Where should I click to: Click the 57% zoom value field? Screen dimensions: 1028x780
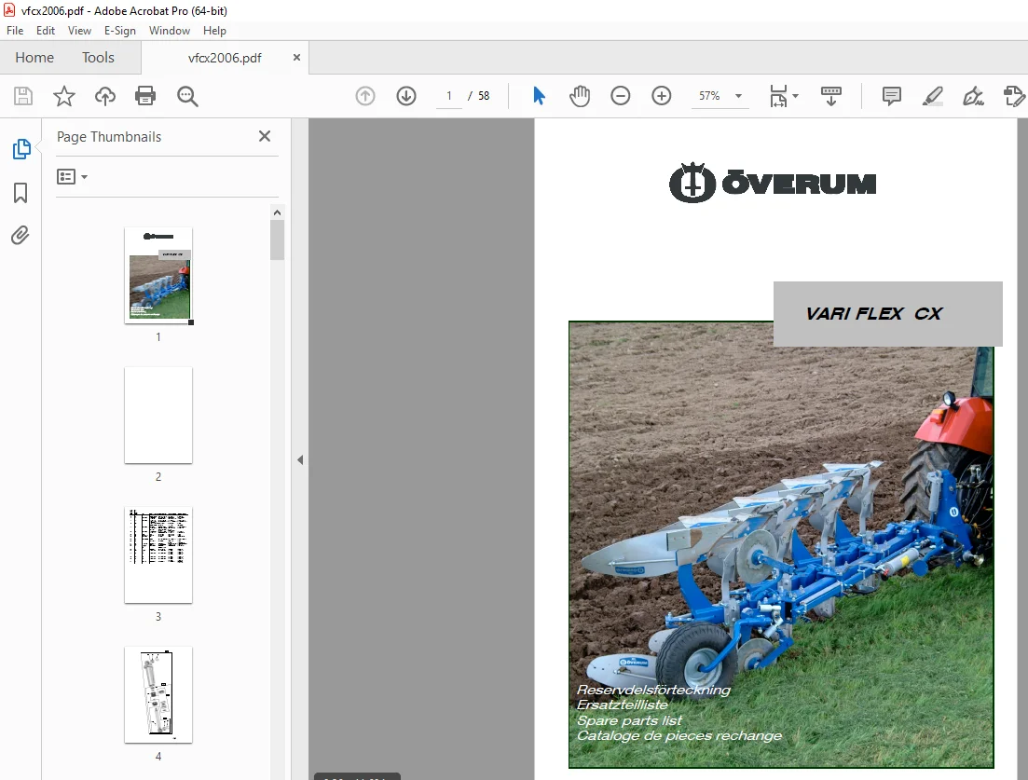coord(709,96)
